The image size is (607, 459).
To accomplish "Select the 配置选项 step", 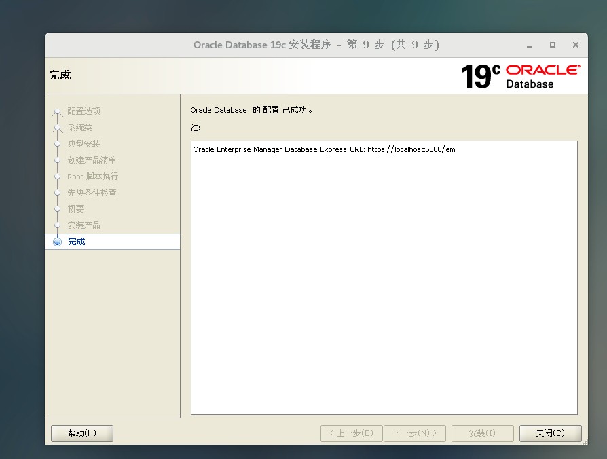I will 84,111.
